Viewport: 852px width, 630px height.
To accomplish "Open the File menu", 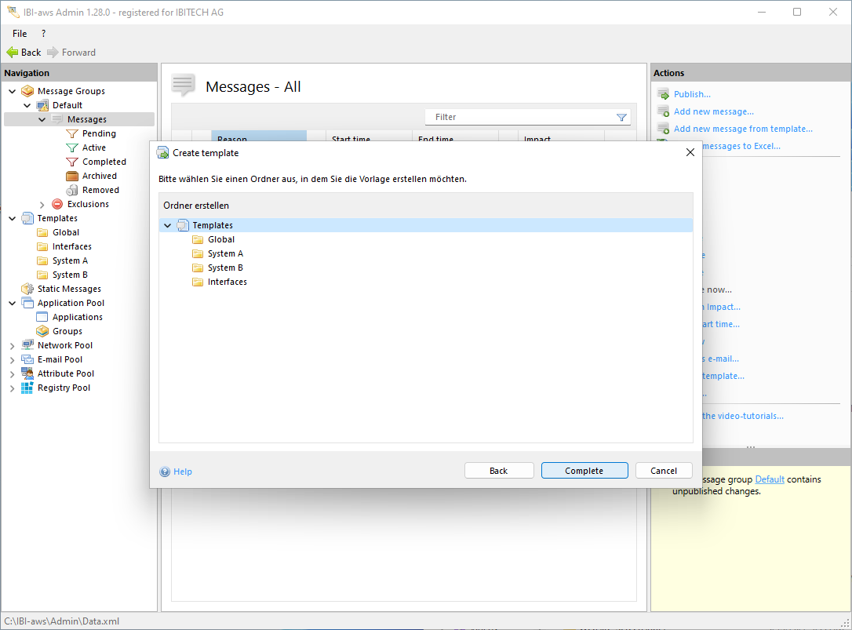I will [20, 34].
